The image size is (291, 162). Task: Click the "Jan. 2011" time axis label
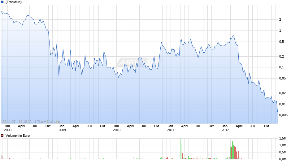171,128
